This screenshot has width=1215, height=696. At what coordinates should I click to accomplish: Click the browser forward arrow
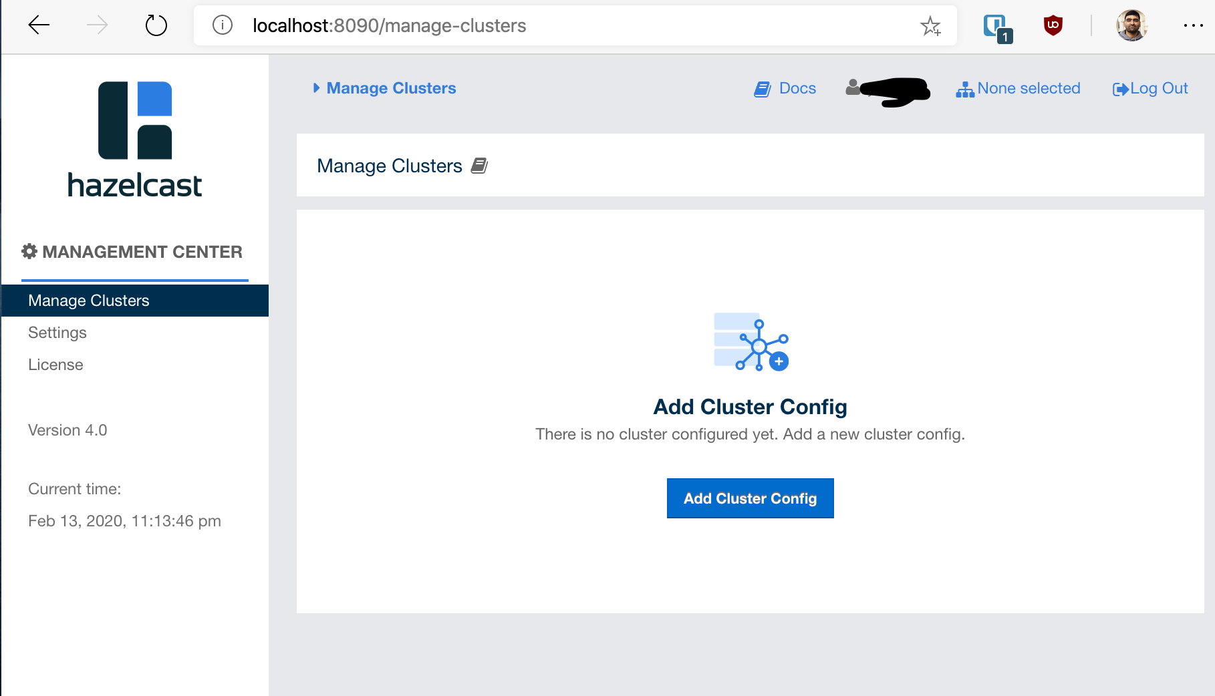[98, 25]
